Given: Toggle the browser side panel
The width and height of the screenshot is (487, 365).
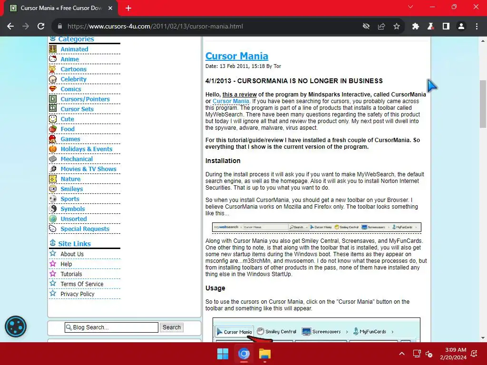Looking at the screenshot, I should [x=446, y=27].
